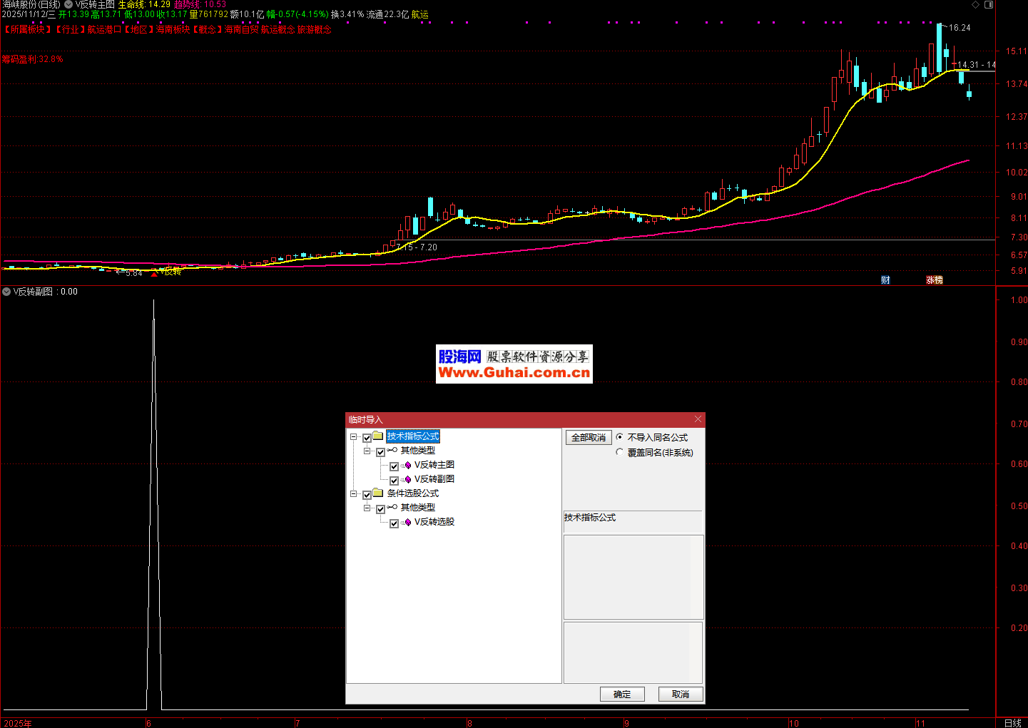Click the yellow 技术指标公式 folder icon

tap(378, 436)
